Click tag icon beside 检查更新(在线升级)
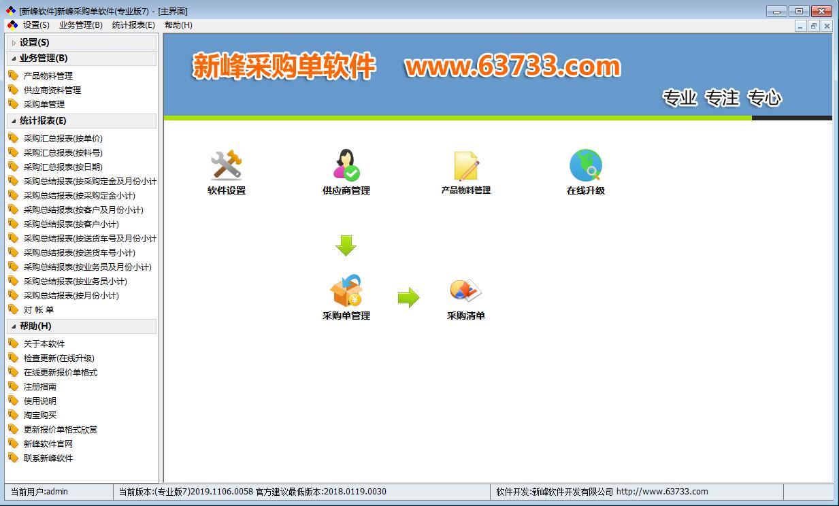Screen dimensions: 839x506 coord(13,358)
